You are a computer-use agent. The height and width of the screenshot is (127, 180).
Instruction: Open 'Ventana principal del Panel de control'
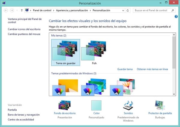25,21
